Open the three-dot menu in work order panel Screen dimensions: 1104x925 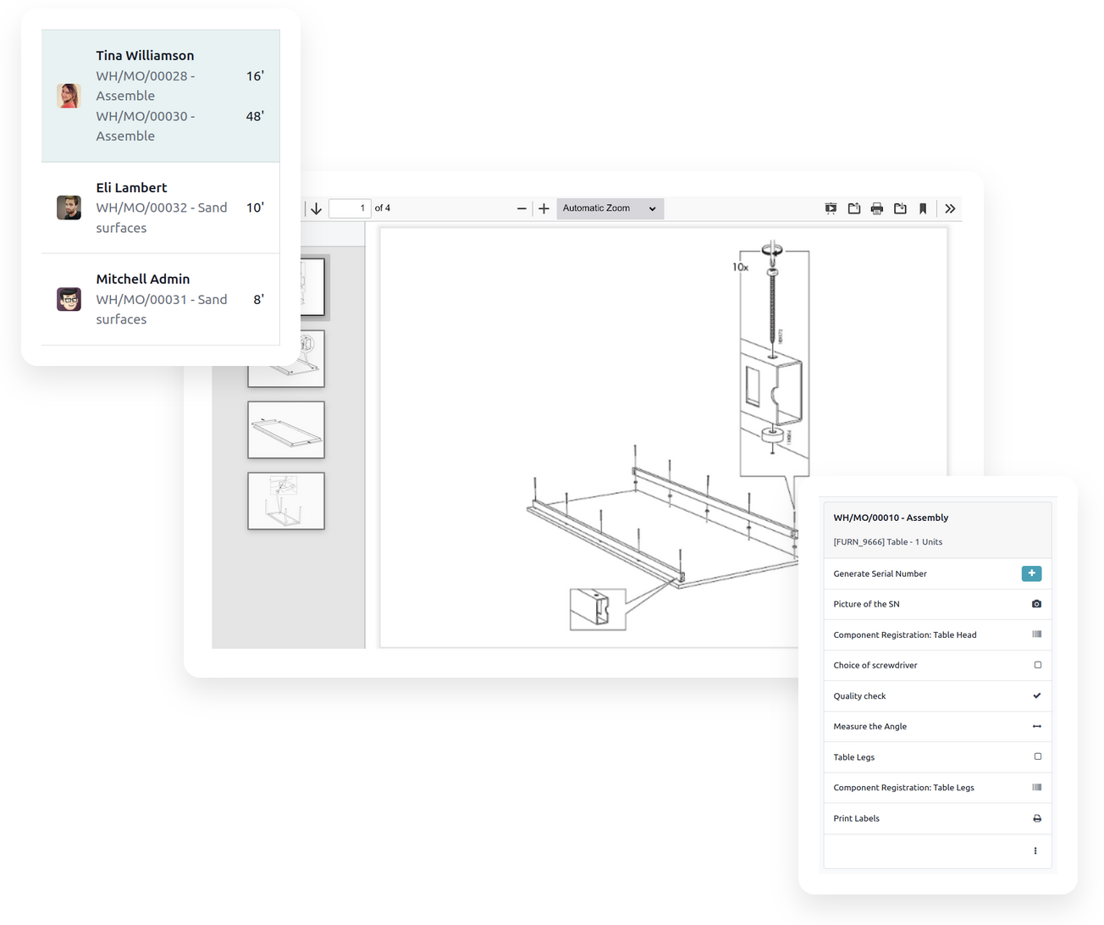click(x=1035, y=850)
